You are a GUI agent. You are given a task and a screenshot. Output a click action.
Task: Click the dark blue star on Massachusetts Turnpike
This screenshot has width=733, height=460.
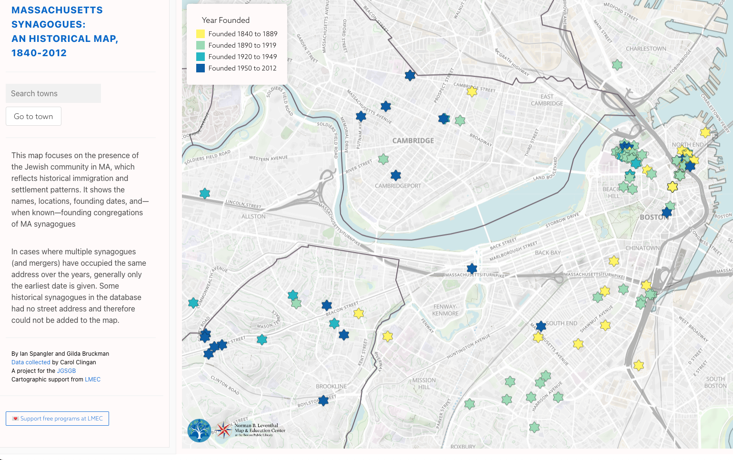tap(472, 269)
